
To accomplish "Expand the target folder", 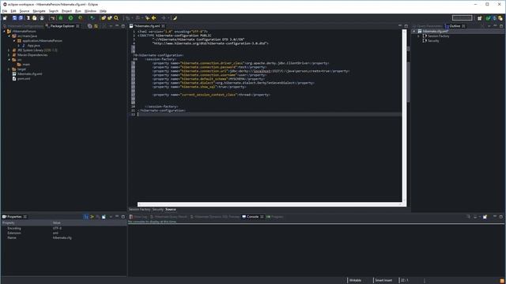I will coord(9,69).
